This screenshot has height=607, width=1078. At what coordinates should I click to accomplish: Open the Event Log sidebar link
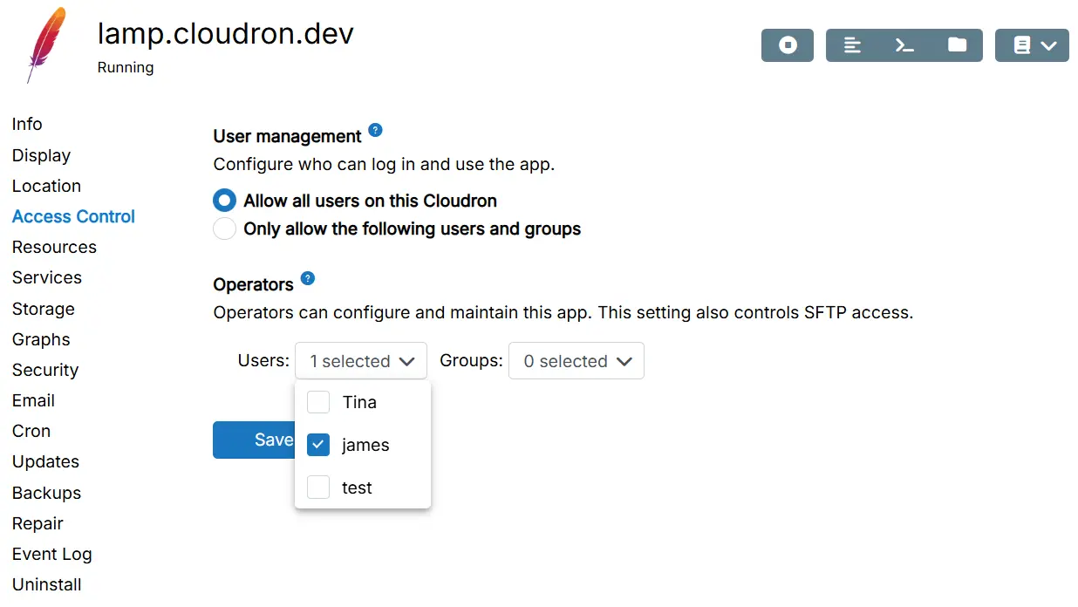click(51, 554)
